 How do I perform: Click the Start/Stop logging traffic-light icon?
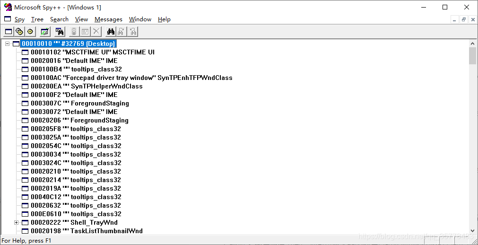pyautogui.click(x=74, y=31)
